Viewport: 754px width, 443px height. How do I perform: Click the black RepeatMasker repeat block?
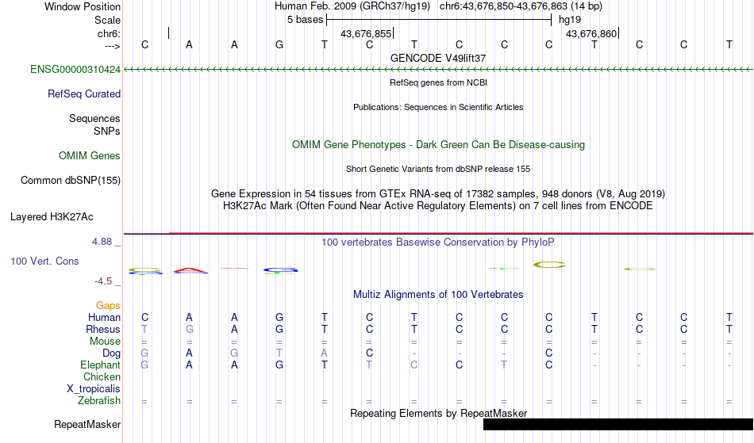[618, 424]
